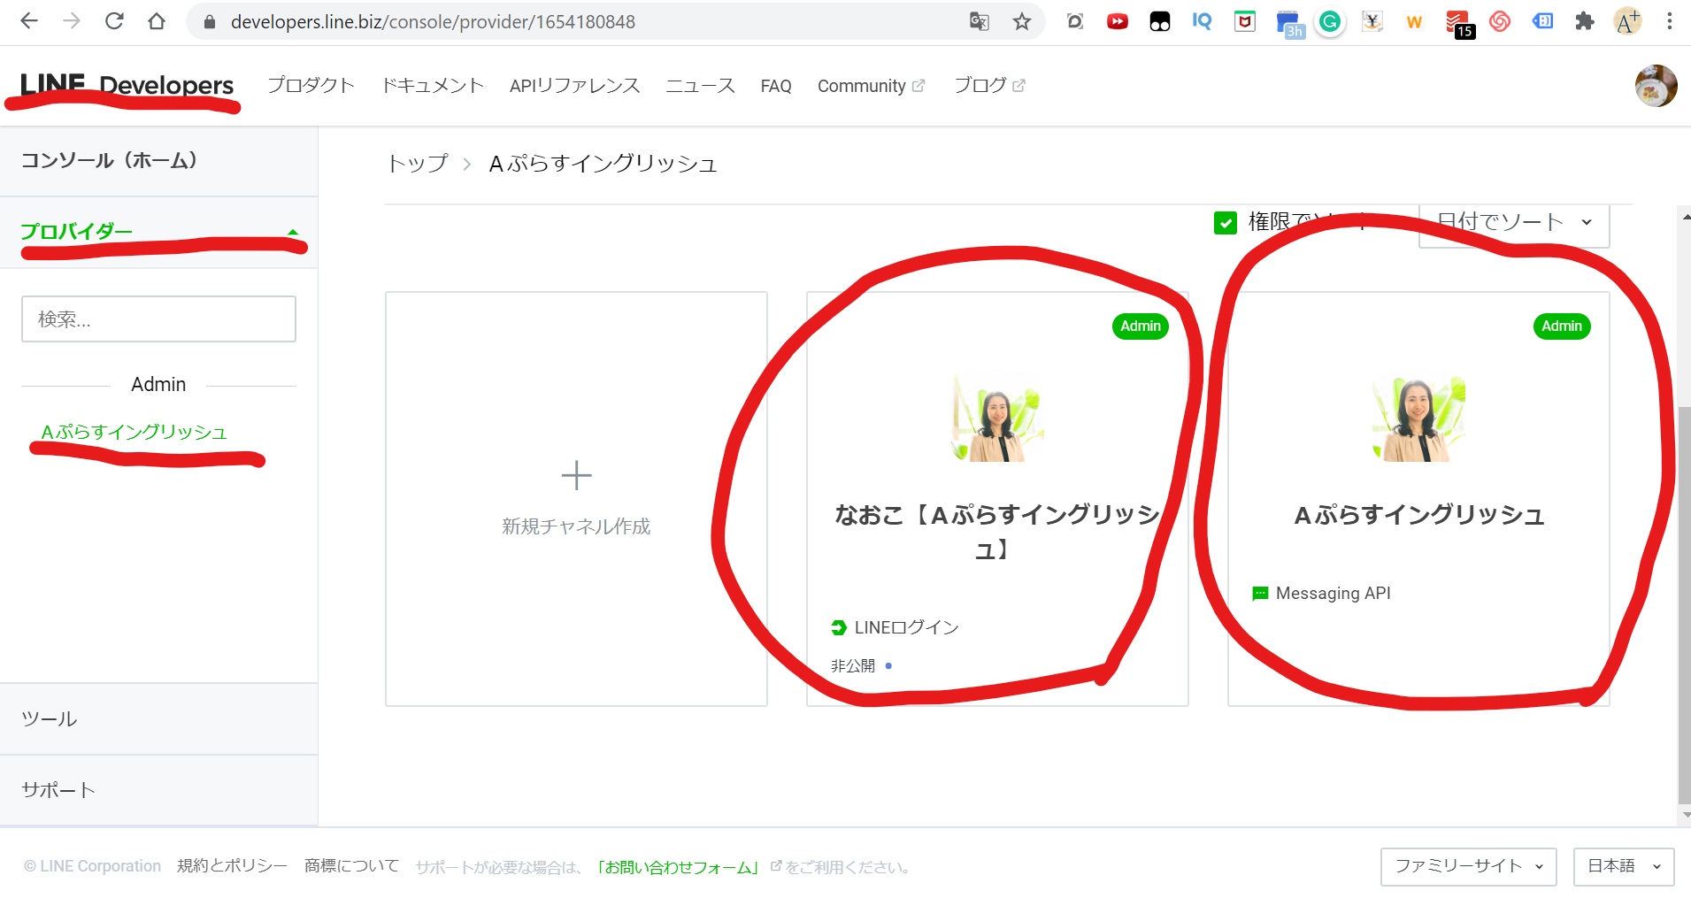Open the お問い合わせフォーム link

(x=679, y=867)
